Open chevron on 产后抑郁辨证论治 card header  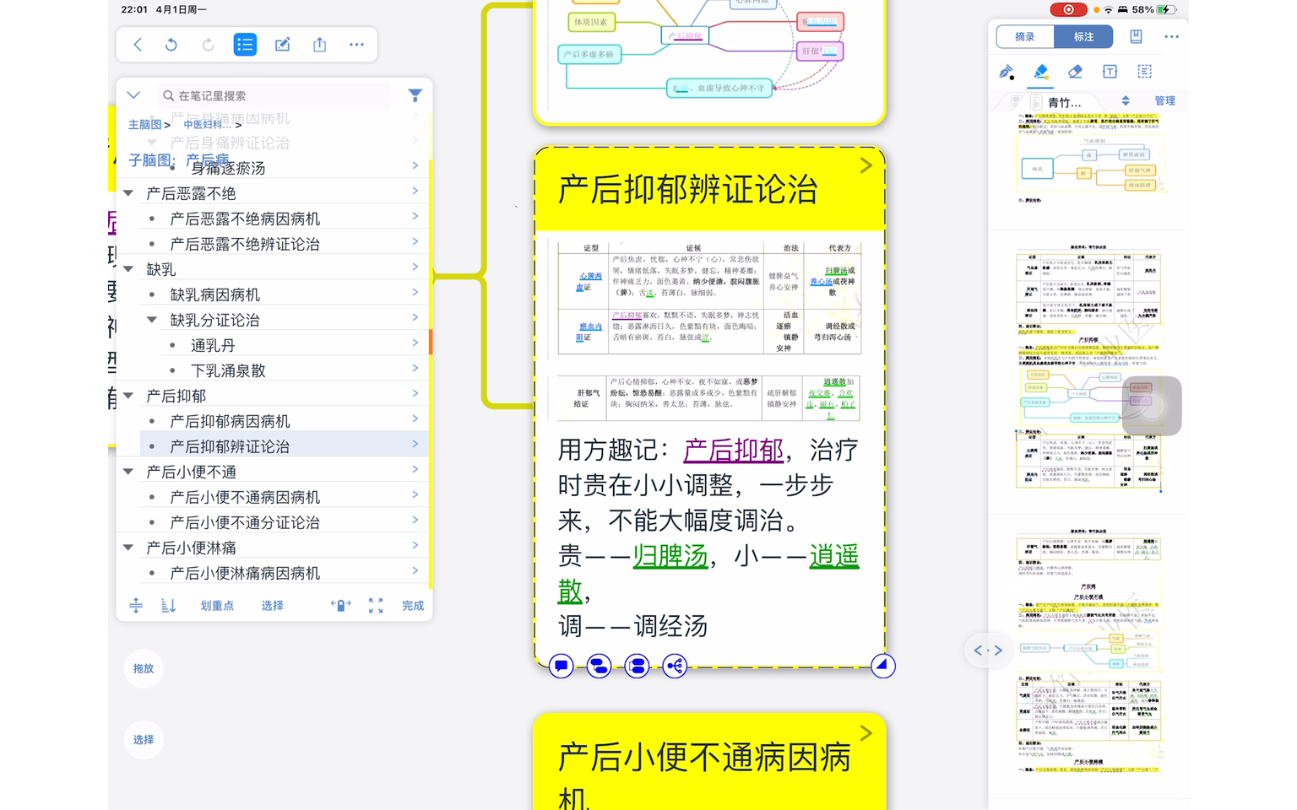click(x=866, y=166)
